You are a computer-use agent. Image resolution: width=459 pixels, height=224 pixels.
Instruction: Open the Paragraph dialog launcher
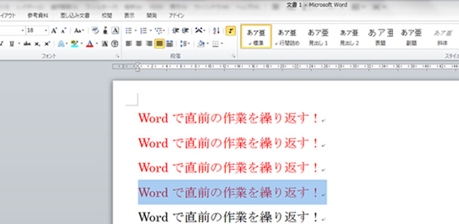click(x=233, y=56)
